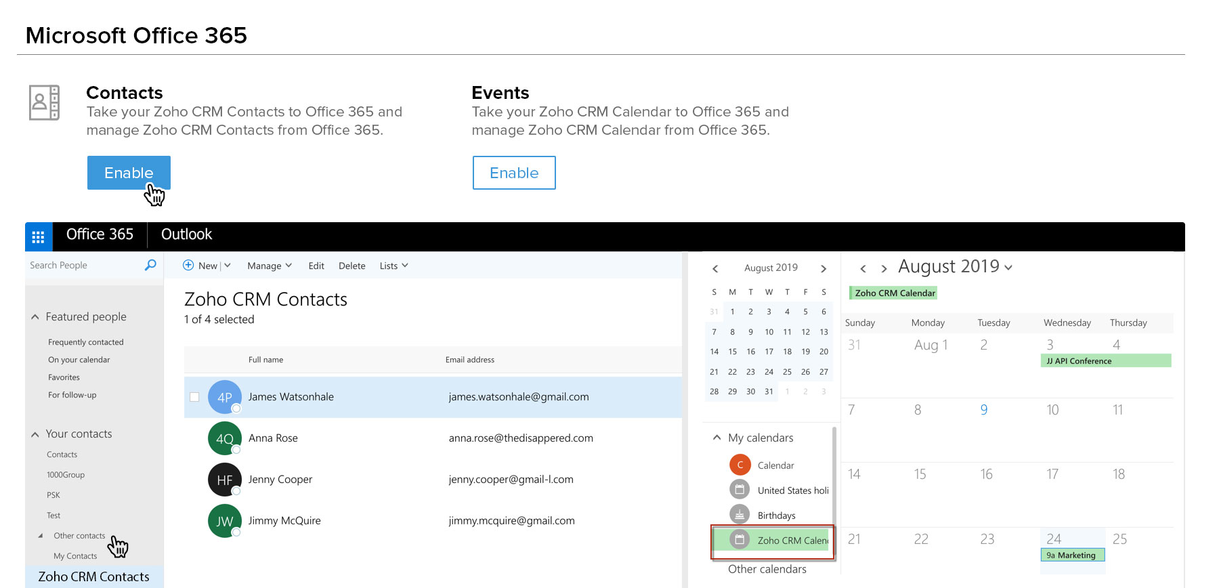Viewport: 1219px width, 588px height.
Task: Click the Zoho CRM Calendar green tag
Action: click(893, 293)
